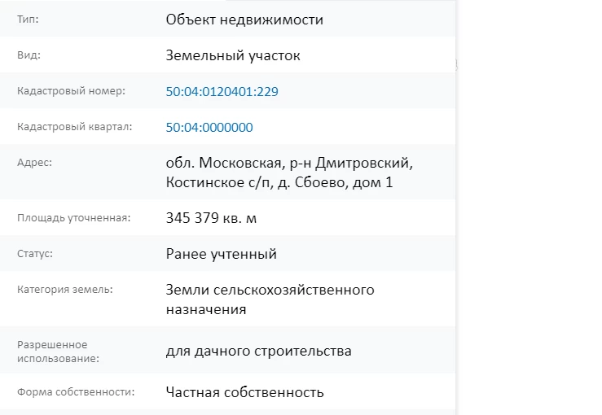This screenshot has width=602, height=415.
Task: Select the 'Частная собственность' value
Action: coord(244,393)
